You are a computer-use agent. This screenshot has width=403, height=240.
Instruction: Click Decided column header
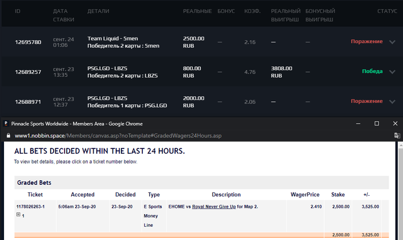(x=125, y=195)
